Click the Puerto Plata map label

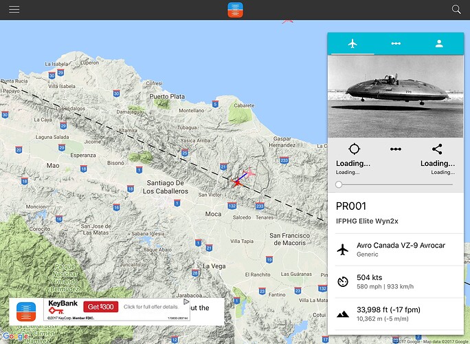click(x=167, y=96)
